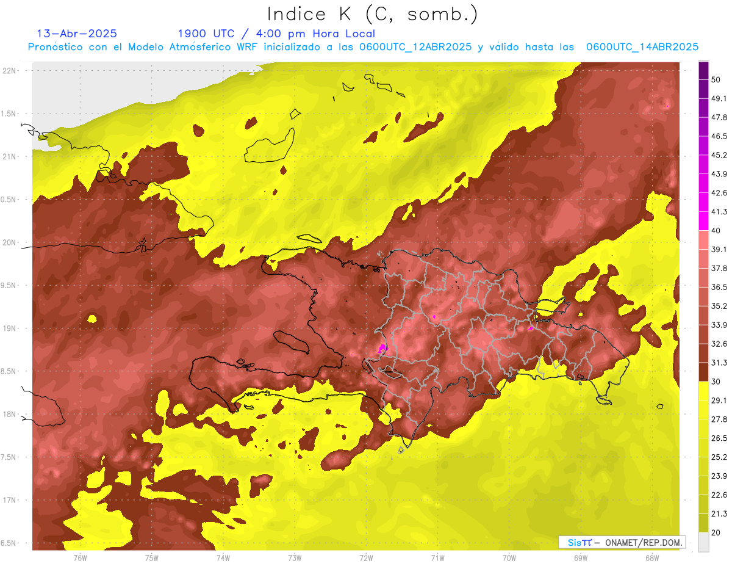Screen dimensions: 732x566
Task: Click the "36.5" legend value
Action: 719,287
